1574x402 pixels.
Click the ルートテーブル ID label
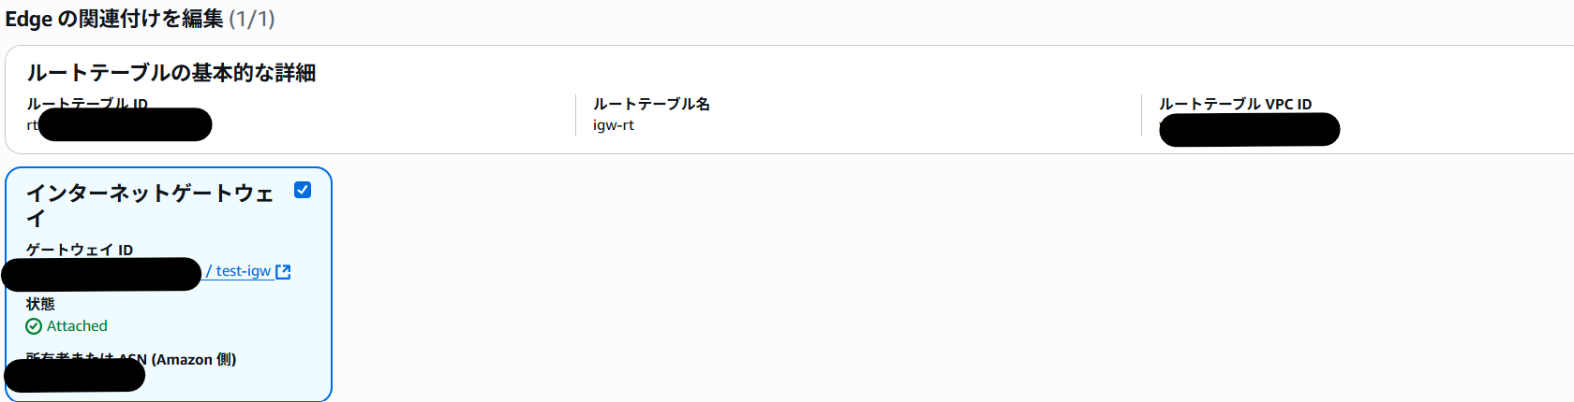coord(87,103)
